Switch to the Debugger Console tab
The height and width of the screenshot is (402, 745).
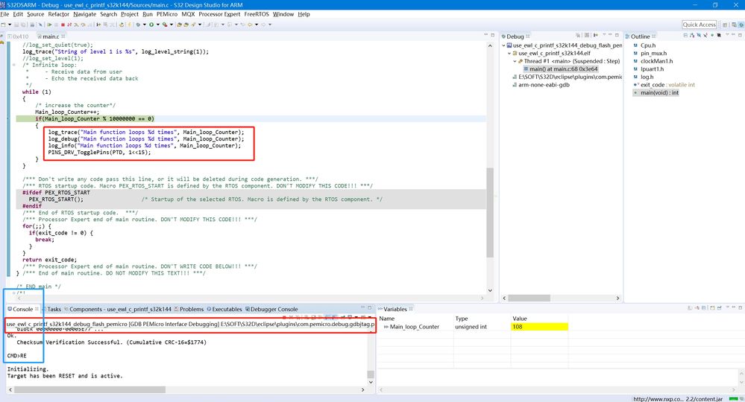(x=271, y=309)
